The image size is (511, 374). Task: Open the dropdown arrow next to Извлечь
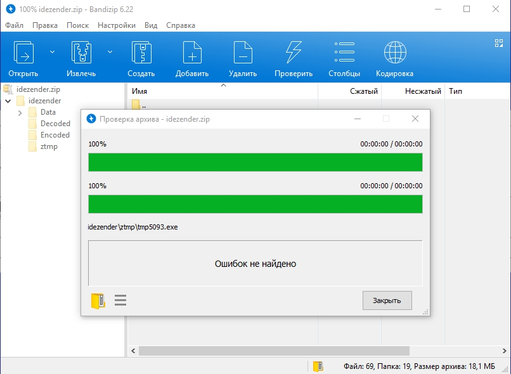110,52
